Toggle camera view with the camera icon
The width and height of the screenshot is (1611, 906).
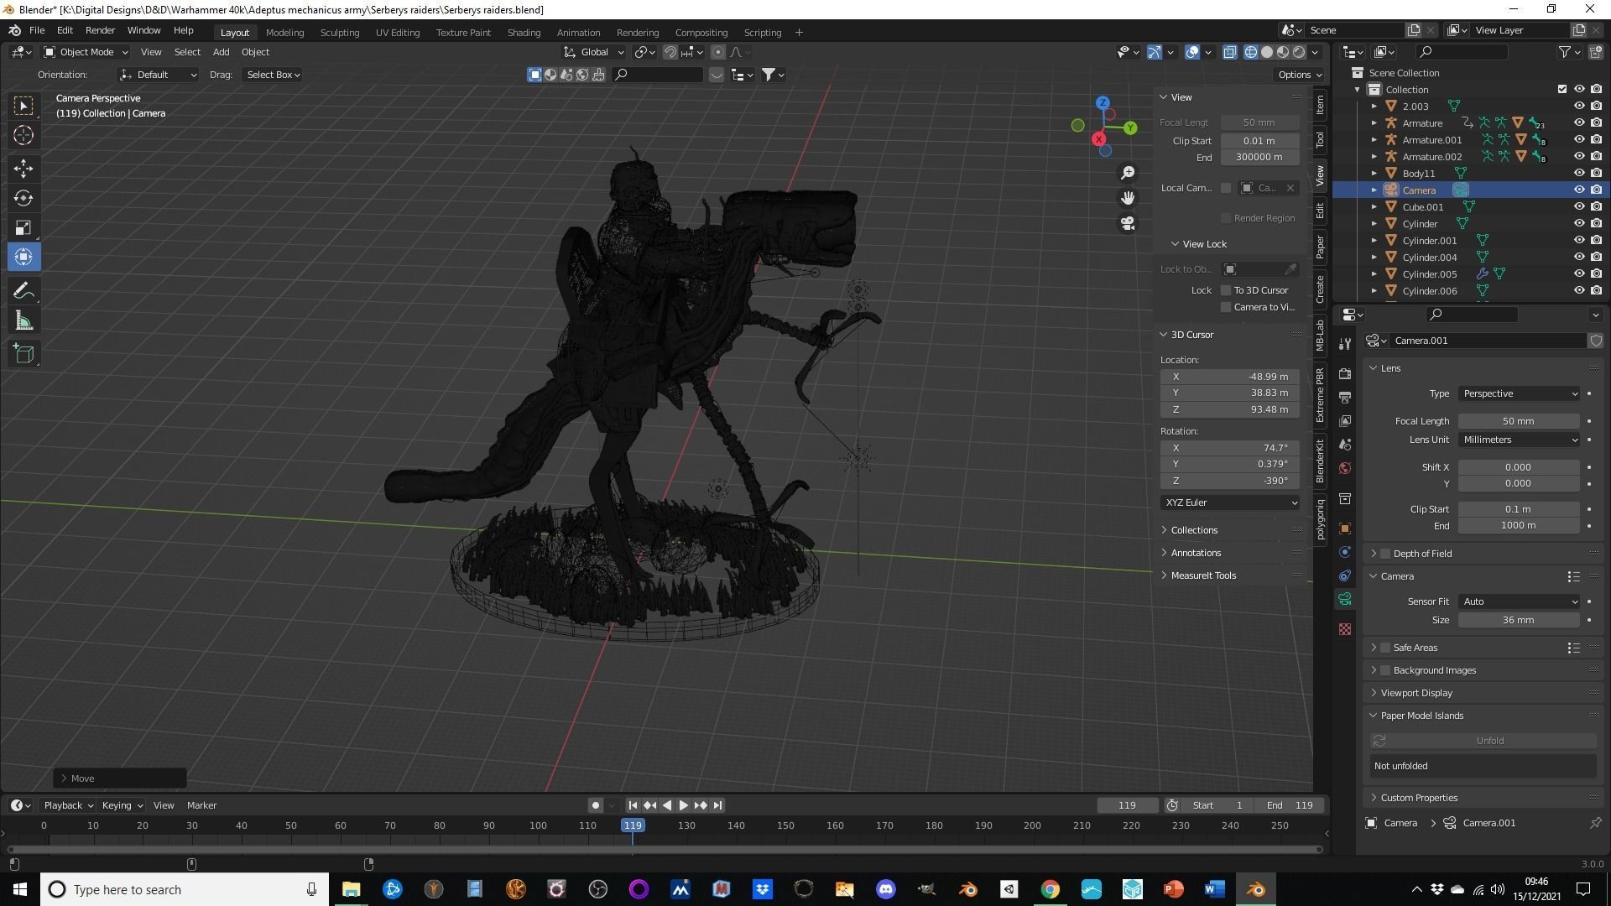1128,223
